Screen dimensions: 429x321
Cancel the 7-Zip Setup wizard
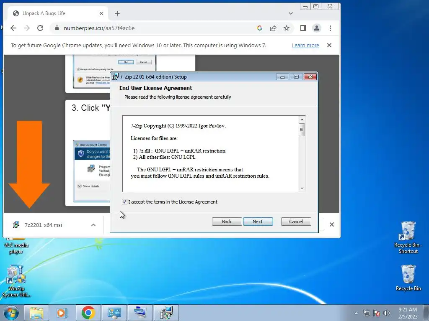coord(296,222)
